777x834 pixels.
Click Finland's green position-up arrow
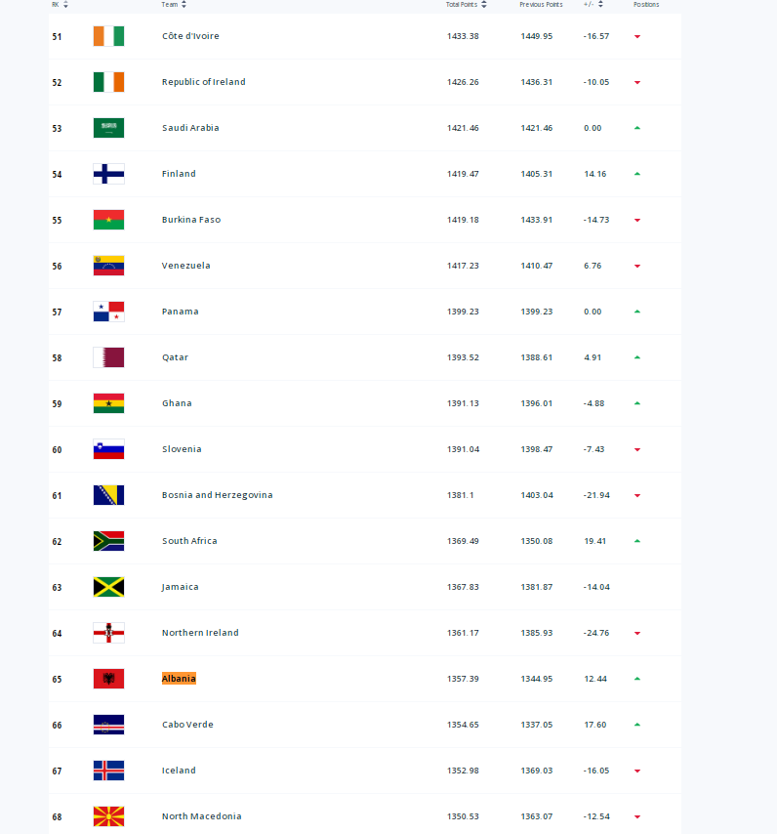click(x=637, y=174)
